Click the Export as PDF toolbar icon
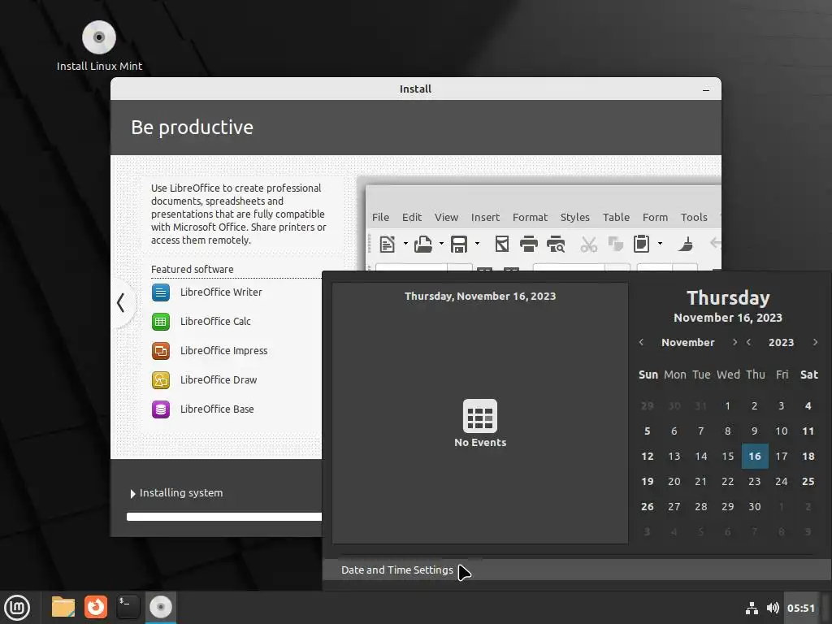 tap(502, 244)
